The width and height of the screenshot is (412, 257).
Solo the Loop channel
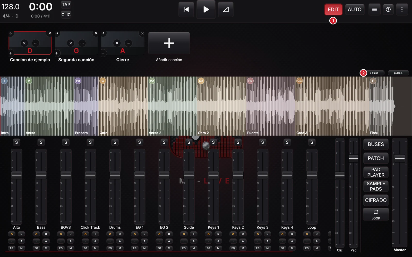(x=312, y=142)
